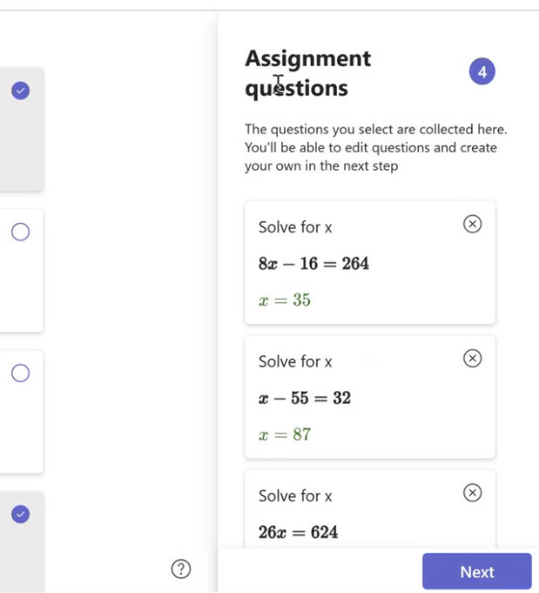Click the green answer x = 87
Image resolution: width=539 pixels, height=593 pixels.
pyautogui.click(x=285, y=435)
